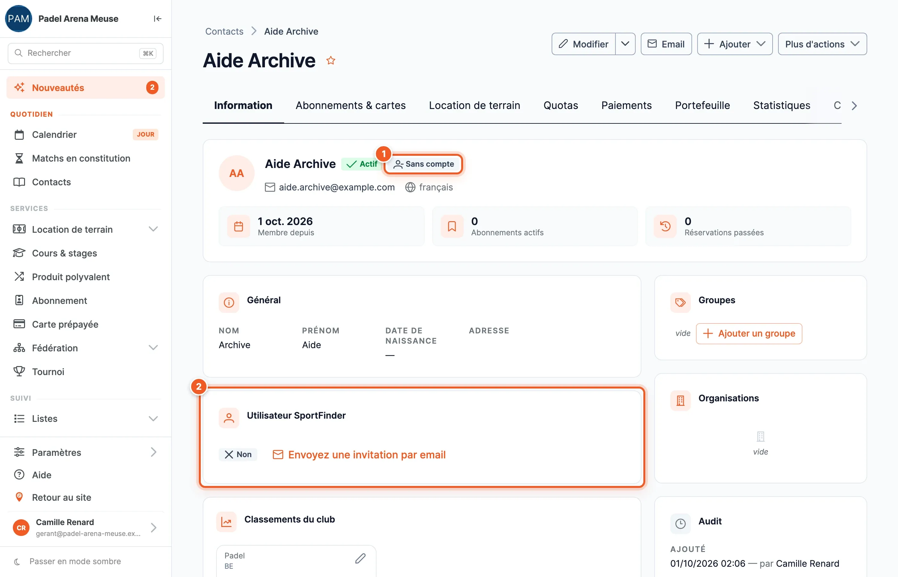Switch to dark mode
Viewport: 898px width, 577px height.
(68, 561)
